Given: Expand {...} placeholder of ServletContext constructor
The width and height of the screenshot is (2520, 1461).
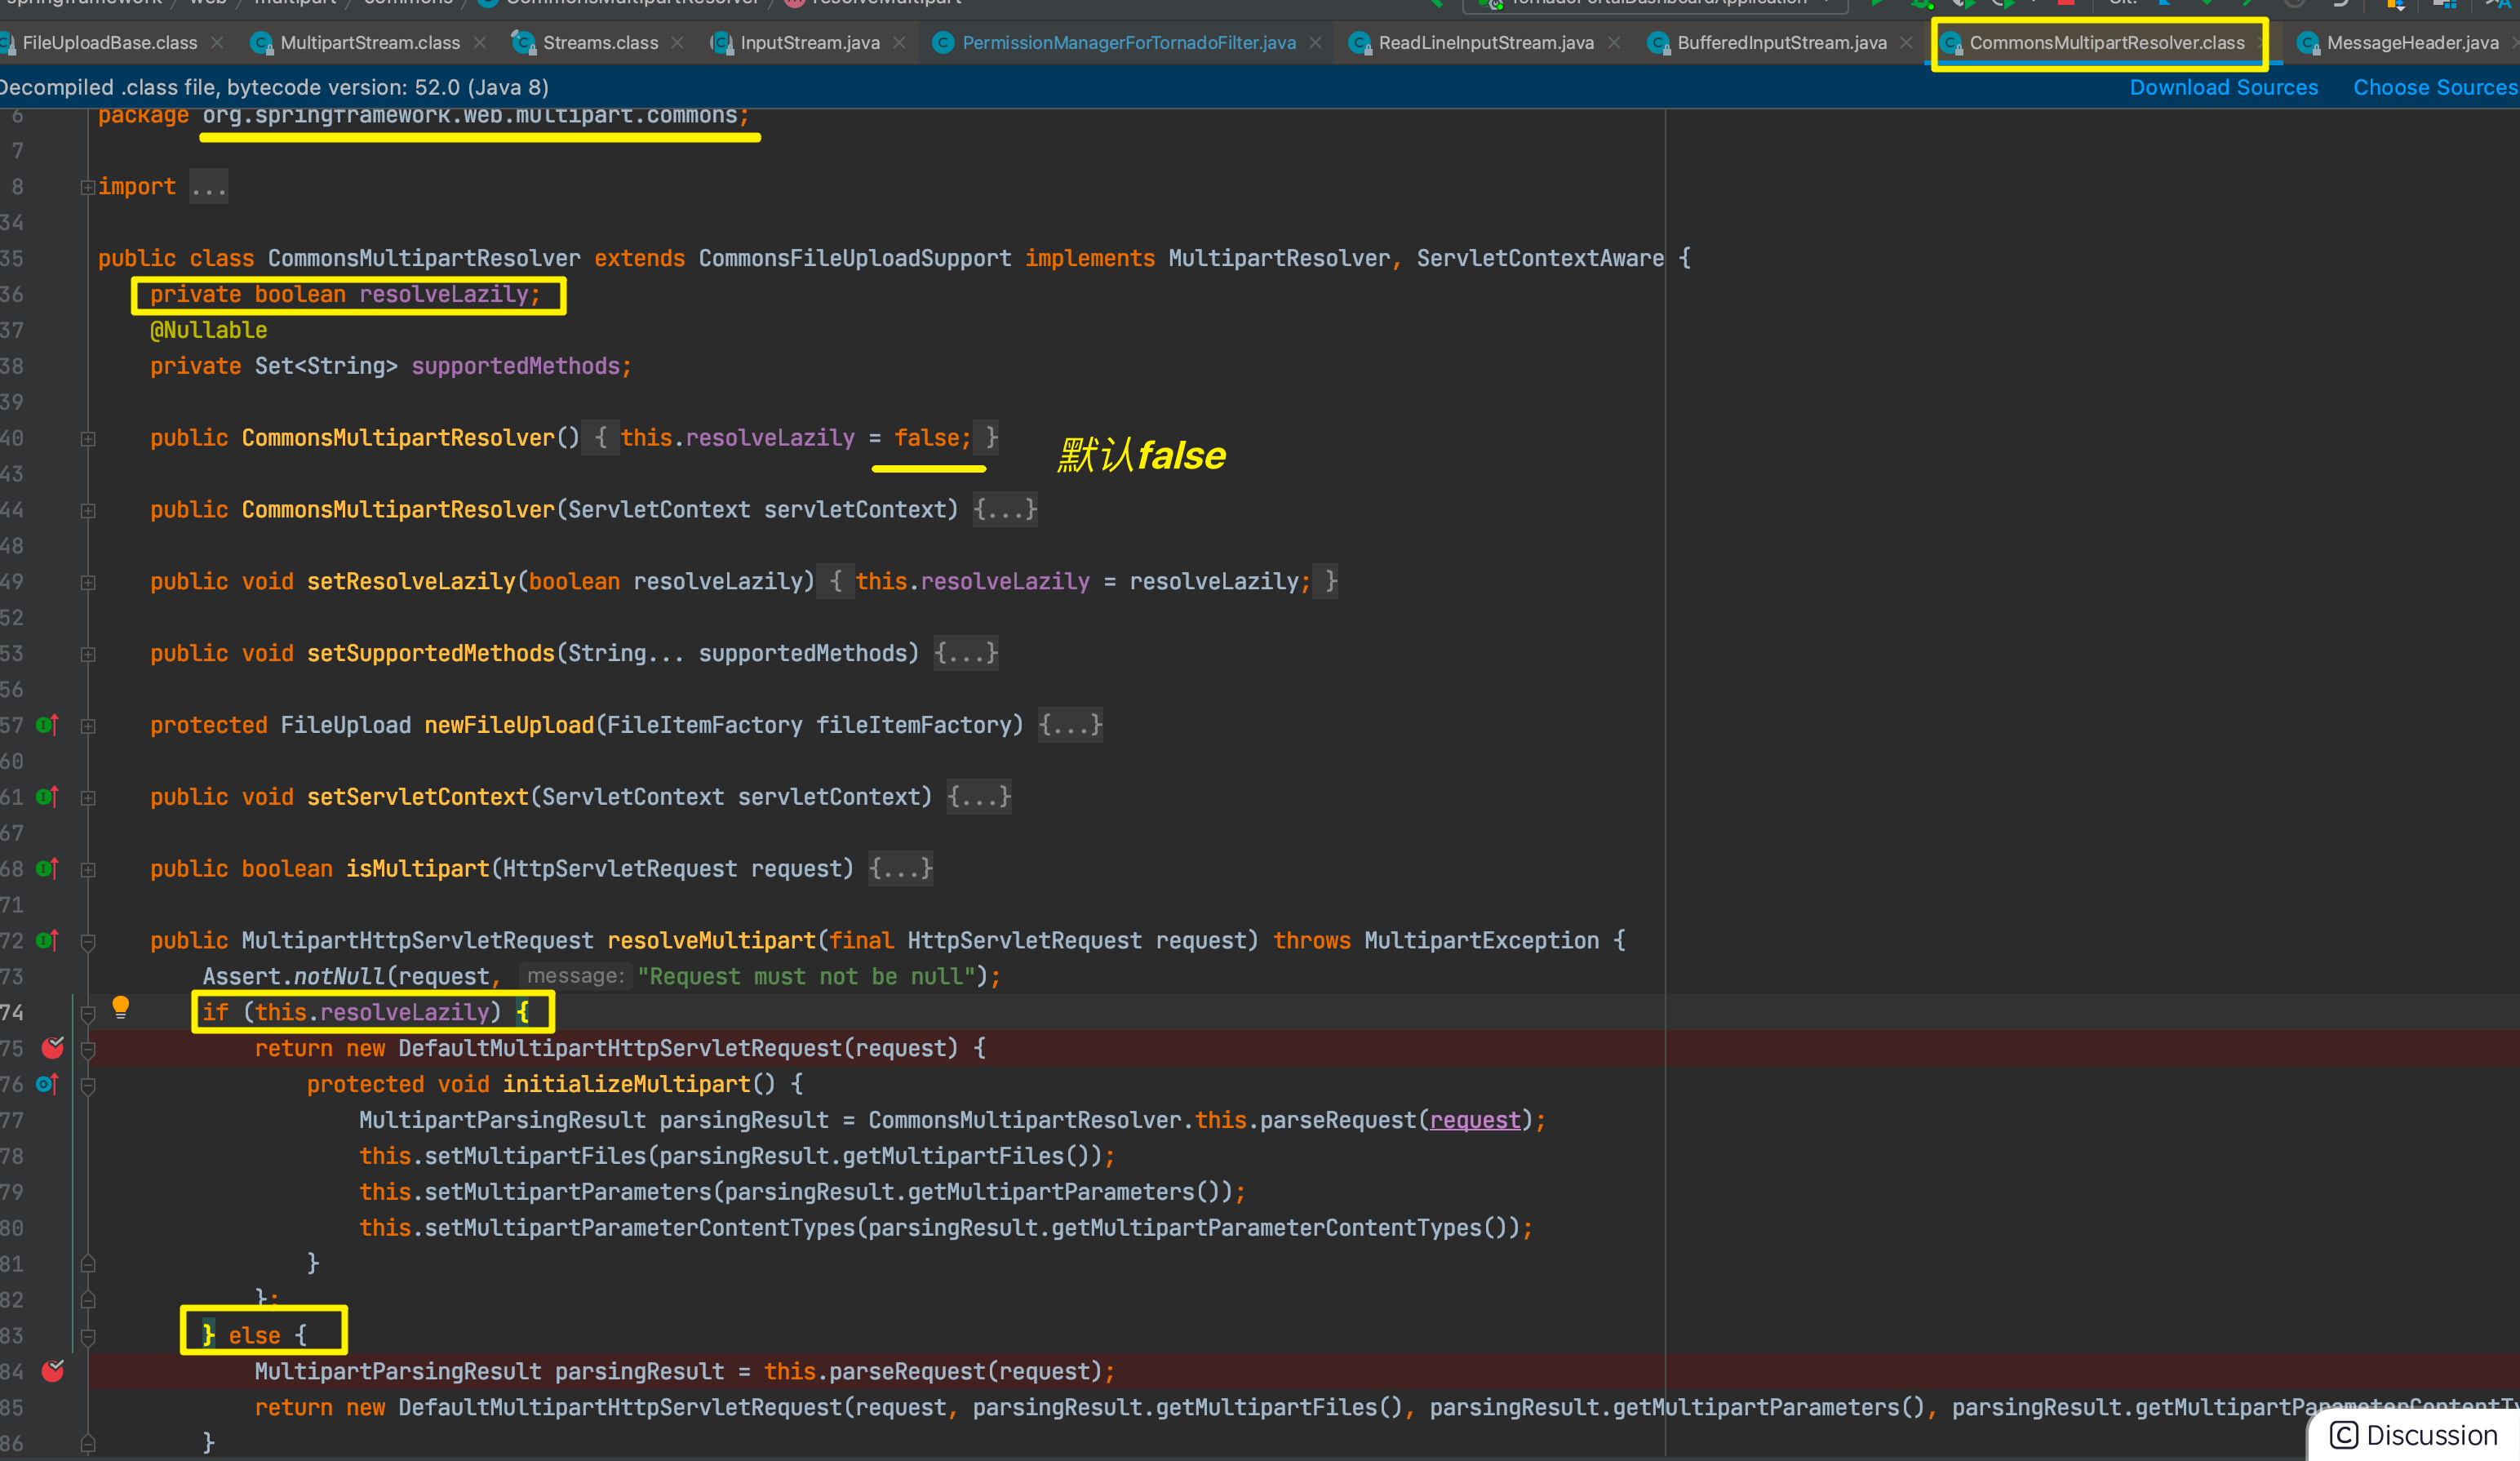Looking at the screenshot, I should coord(1005,510).
